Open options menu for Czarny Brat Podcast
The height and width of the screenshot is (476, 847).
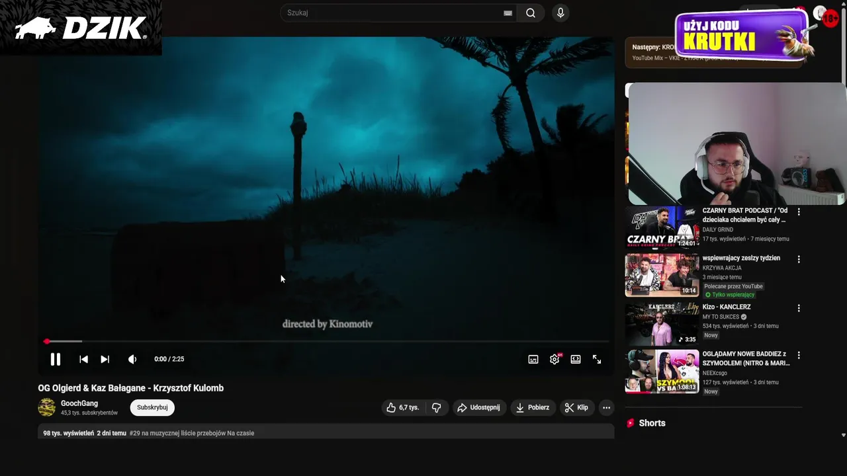click(x=799, y=212)
